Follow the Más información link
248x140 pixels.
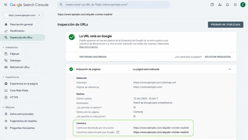89,47
